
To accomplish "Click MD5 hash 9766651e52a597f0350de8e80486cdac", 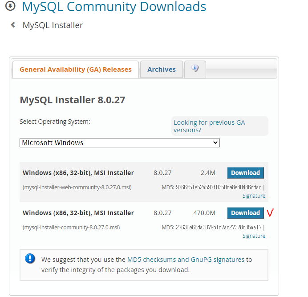I will click(x=219, y=187).
